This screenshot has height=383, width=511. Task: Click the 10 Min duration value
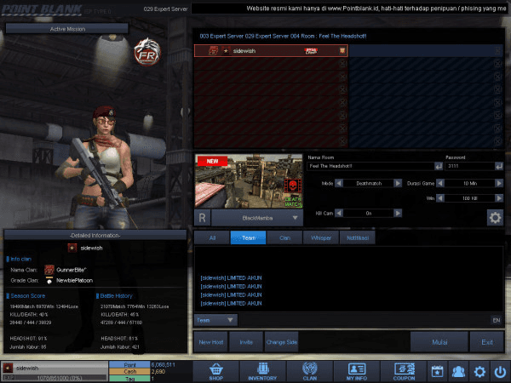tap(469, 183)
